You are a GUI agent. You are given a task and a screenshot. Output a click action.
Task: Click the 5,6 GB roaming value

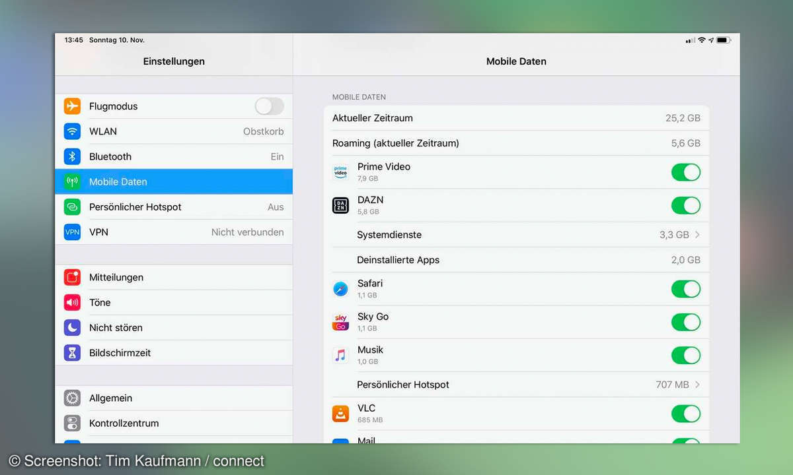tap(685, 143)
